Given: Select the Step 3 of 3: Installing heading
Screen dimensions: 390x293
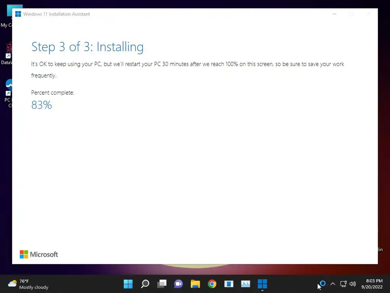Looking at the screenshot, I should [x=87, y=47].
